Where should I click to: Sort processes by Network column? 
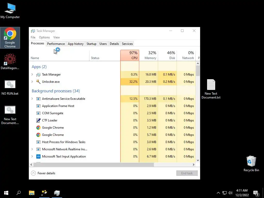click(x=186, y=55)
